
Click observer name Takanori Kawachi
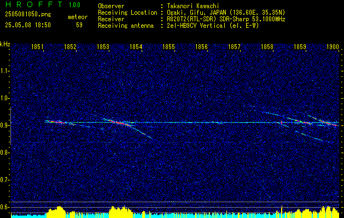193,6
